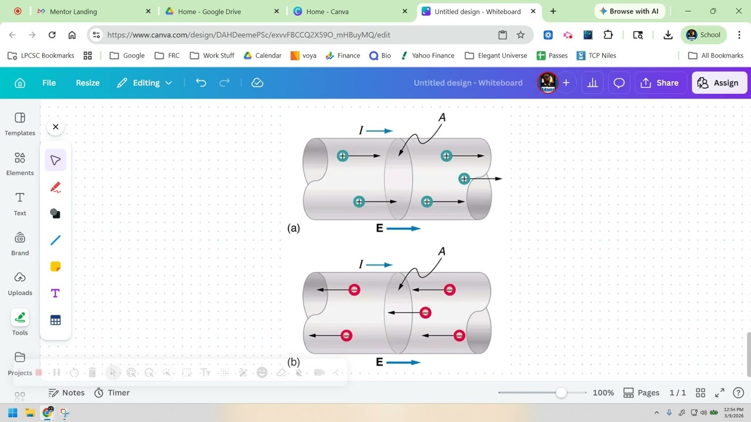
Task: Click the canvas vertical scrollbar
Action: pyautogui.click(x=749, y=355)
